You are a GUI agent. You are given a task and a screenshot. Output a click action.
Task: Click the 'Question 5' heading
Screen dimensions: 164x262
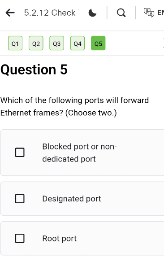click(34, 70)
